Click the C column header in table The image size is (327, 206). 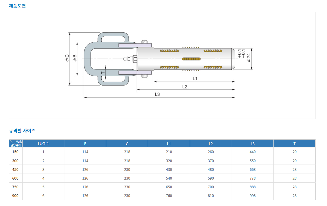pos(127,144)
